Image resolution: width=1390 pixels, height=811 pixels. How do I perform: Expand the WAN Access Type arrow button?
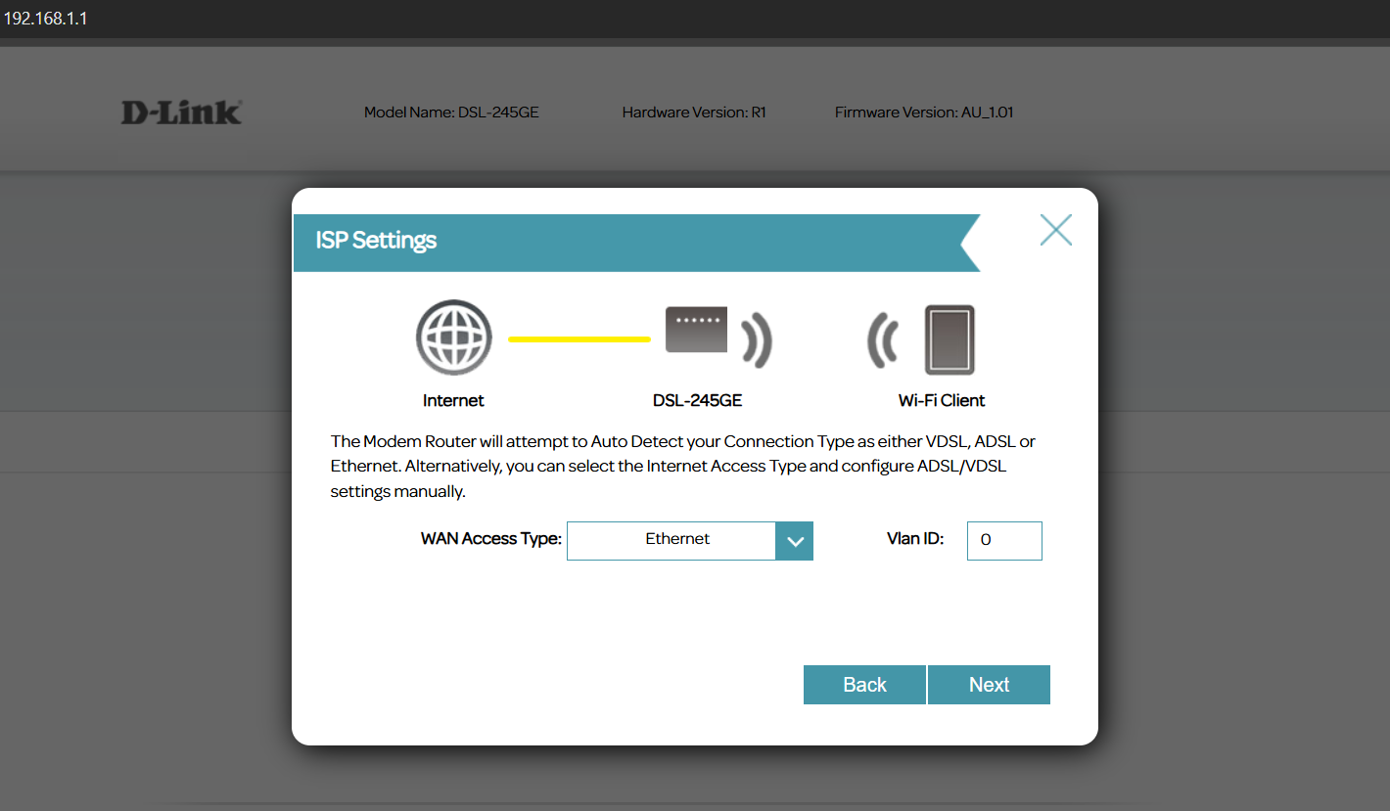[x=794, y=541]
